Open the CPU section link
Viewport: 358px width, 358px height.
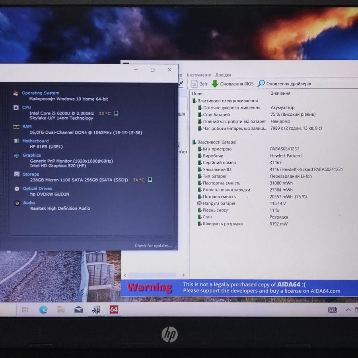(27, 107)
